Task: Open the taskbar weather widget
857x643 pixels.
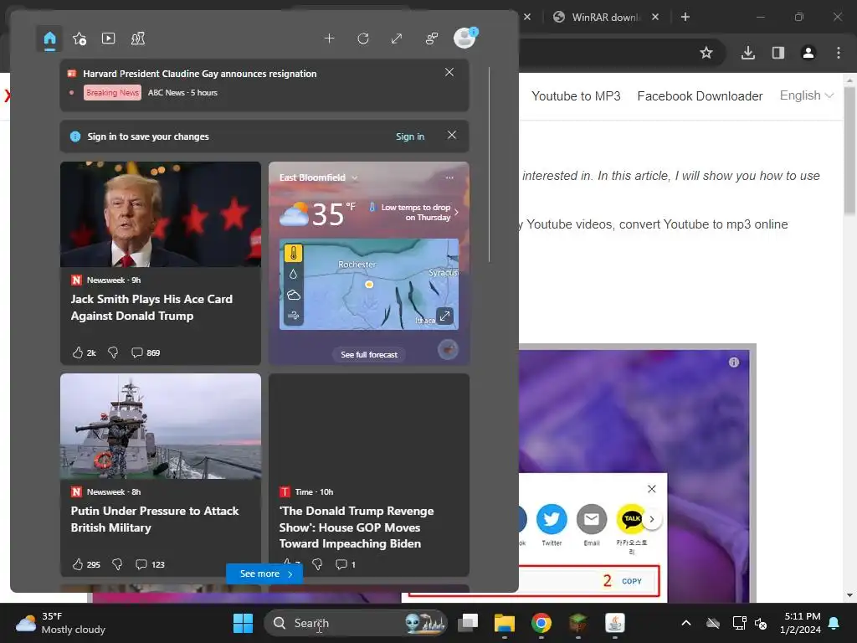Action: (60, 623)
